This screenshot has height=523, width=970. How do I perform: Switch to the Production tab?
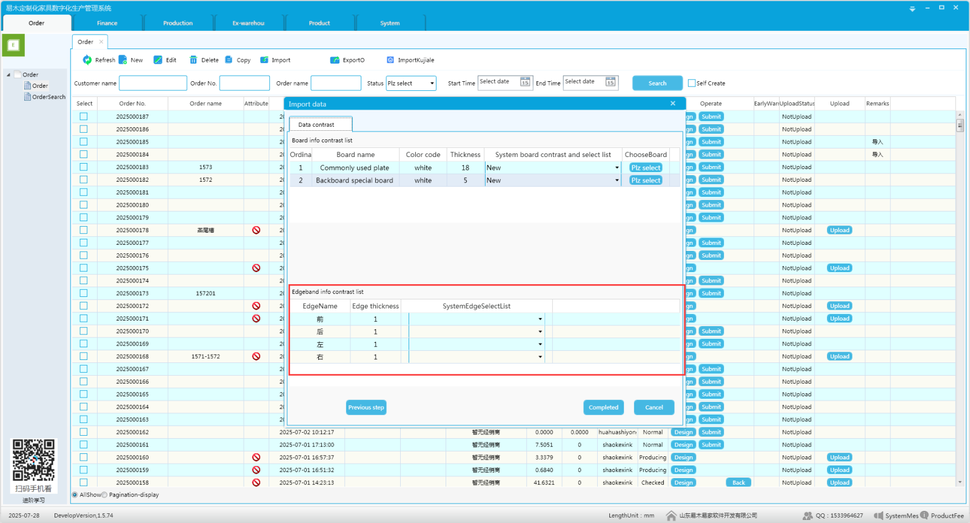pyautogui.click(x=178, y=23)
